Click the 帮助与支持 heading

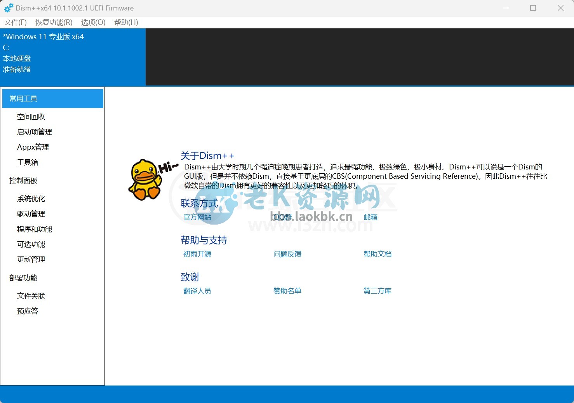pyautogui.click(x=204, y=240)
